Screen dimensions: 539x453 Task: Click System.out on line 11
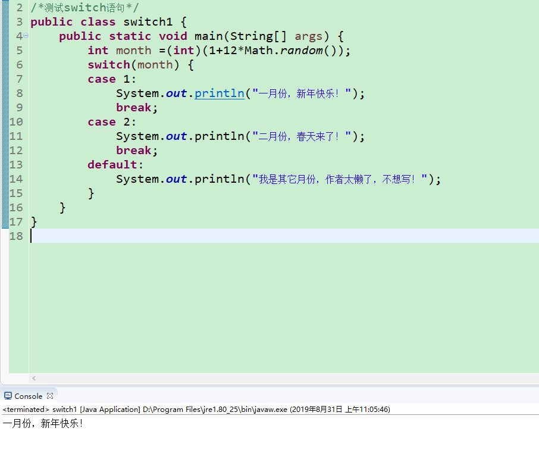(151, 136)
